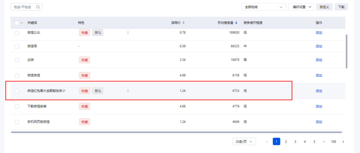Click 黑马 tag in 微信红包最大金额能发多少 row
Image resolution: width=360 pixels, height=153 pixels.
(x=98, y=91)
